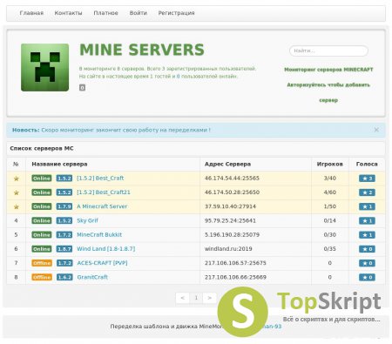Image resolution: width=392 pixels, height=344 pixels.
Task: Open the Войти menu item
Action: point(139,13)
